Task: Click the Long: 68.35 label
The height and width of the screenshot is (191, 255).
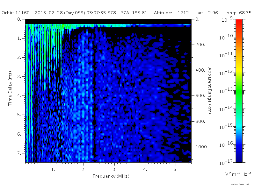Action: [x=238, y=13]
